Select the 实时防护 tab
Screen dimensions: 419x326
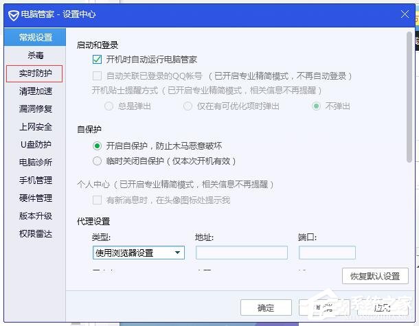(x=34, y=73)
